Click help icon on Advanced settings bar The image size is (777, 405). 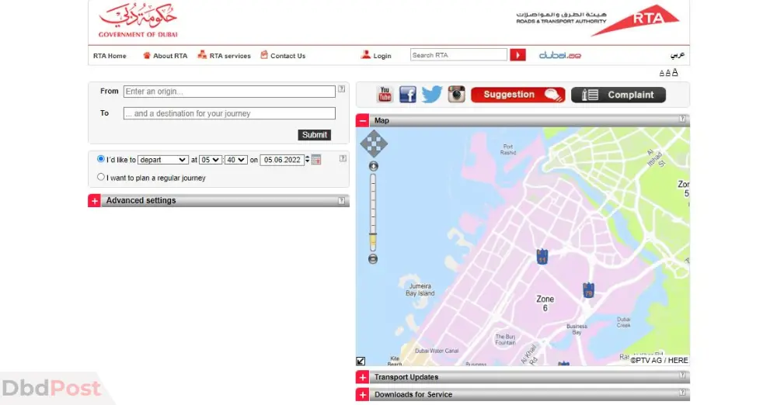pyautogui.click(x=341, y=200)
